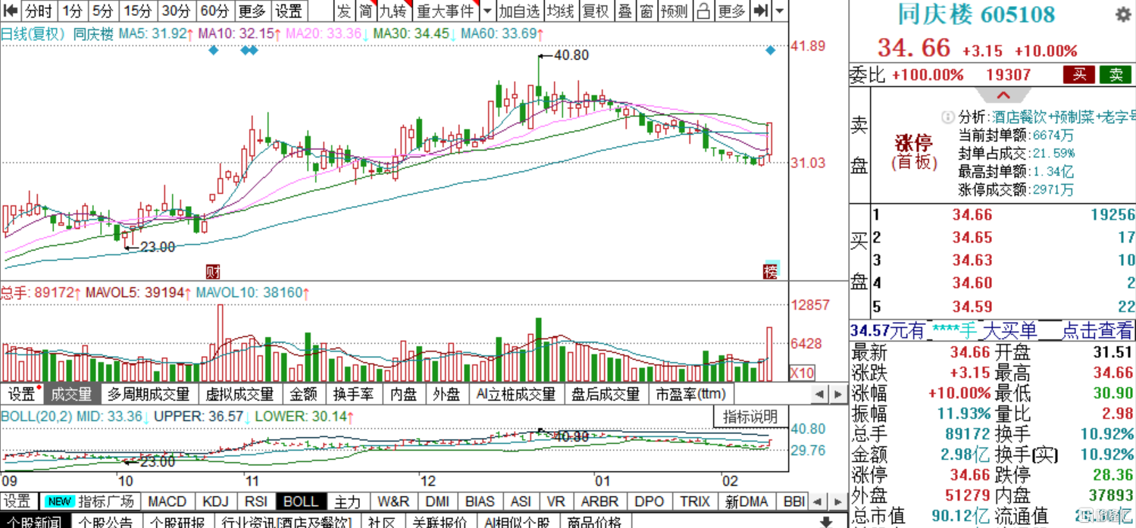Screen dimensions: 1136x528
Task: Shift the bottom indicator tabs right via arrow after BBI
Action: coord(837,501)
